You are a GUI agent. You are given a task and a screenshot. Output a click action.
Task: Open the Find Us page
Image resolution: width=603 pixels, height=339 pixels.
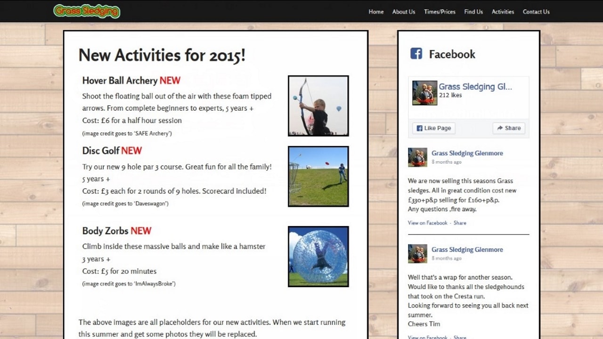pos(473,12)
